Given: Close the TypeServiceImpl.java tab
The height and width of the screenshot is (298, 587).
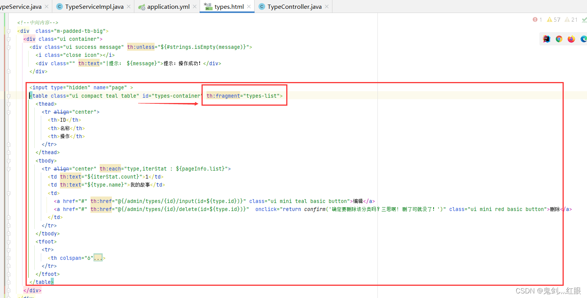Looking at the screenshot, I should [129, 6].
